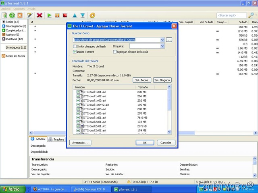Toggle Omitir chequeo del hash checkbox
This screenshot has height=193, width=258.
(75, 47)
